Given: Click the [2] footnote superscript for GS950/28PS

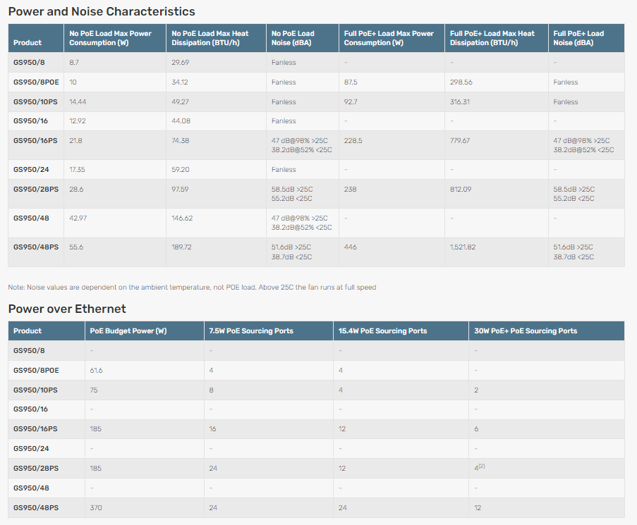Looking at the screenshot, I should [x=482, y=467].
